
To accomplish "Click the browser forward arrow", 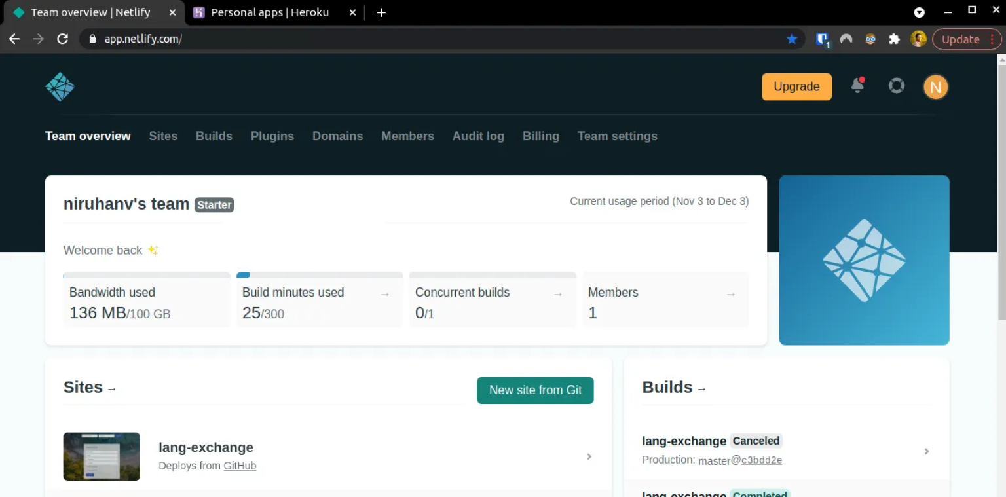I will coord(39,39).
